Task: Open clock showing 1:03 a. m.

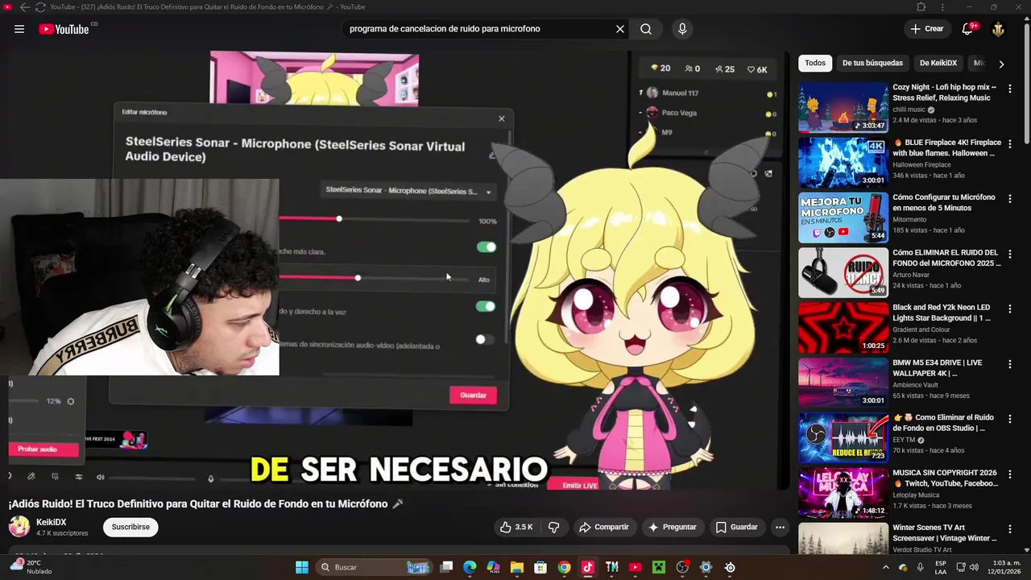Action: click(1004, 567)
